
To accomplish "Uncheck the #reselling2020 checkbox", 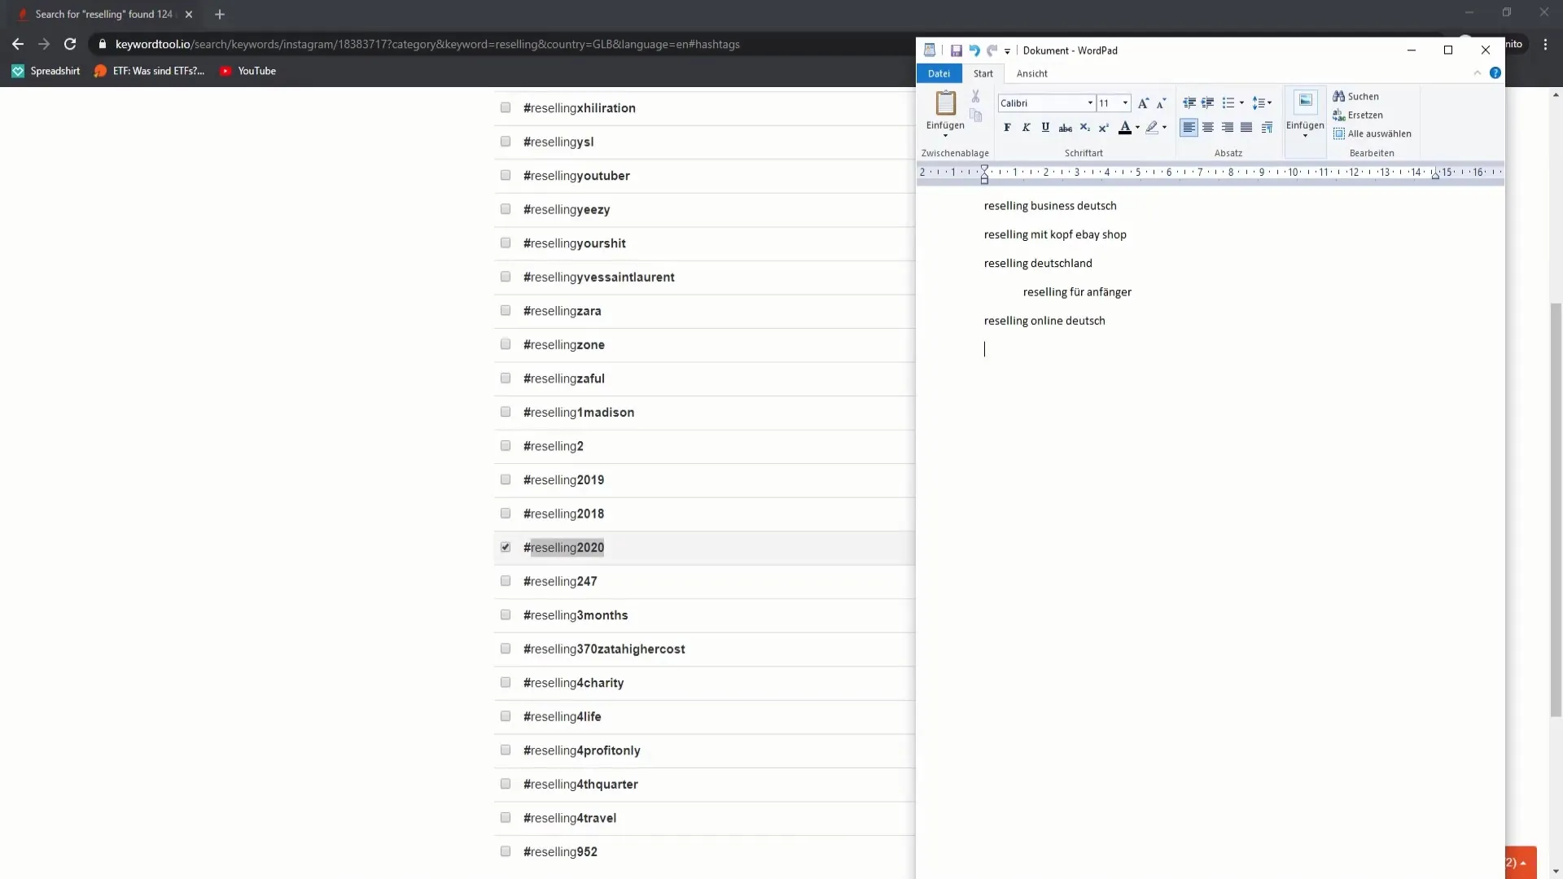I will (506, 547).
